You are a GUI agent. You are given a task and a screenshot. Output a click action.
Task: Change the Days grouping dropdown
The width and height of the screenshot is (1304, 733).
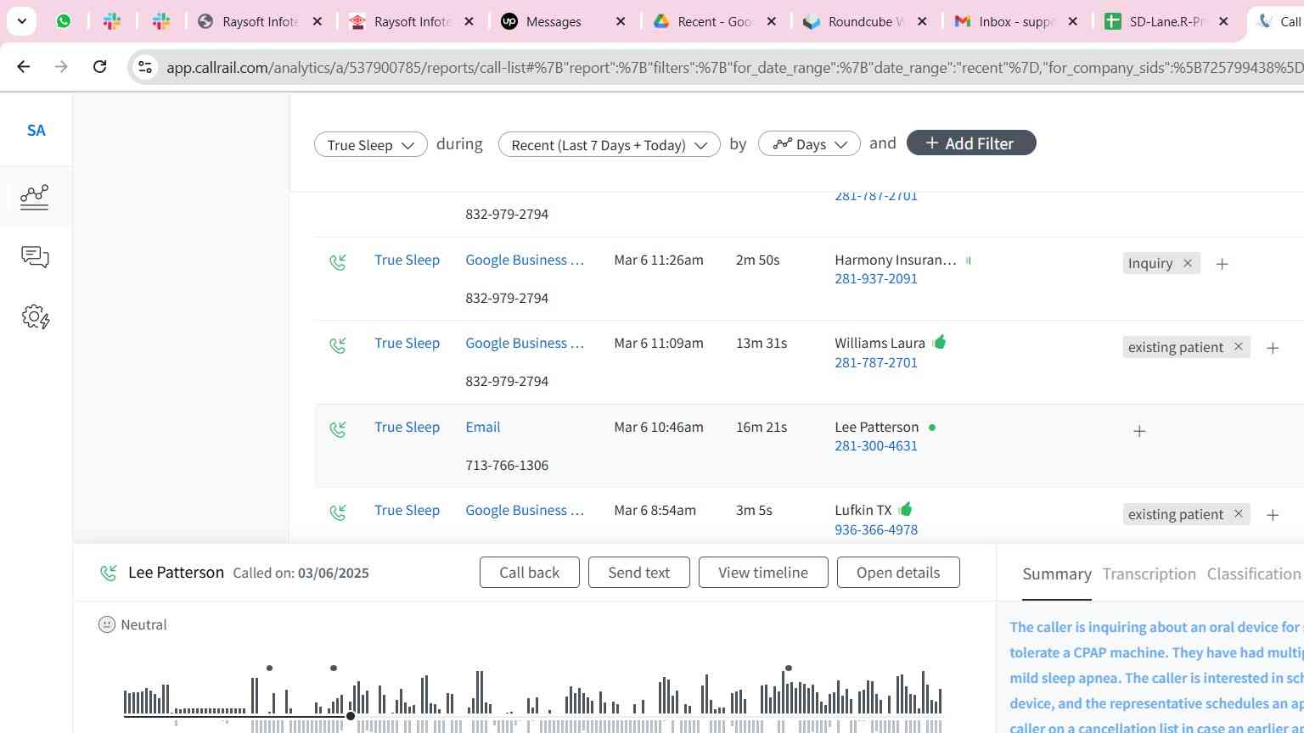[x=809, y=144]
